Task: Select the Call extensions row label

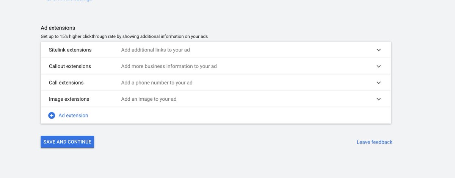Action: click(x=66, y=83)
